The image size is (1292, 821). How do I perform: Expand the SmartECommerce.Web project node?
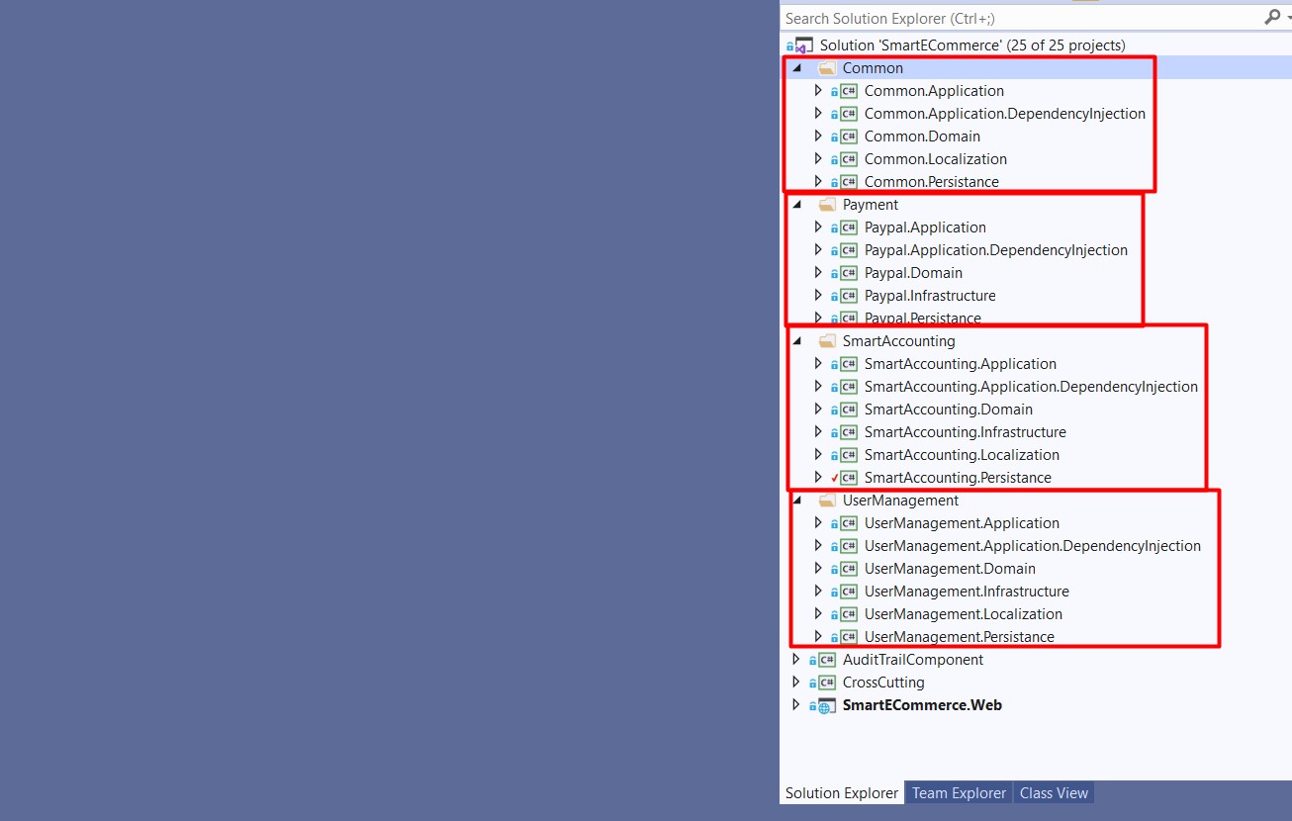(796, 705)
